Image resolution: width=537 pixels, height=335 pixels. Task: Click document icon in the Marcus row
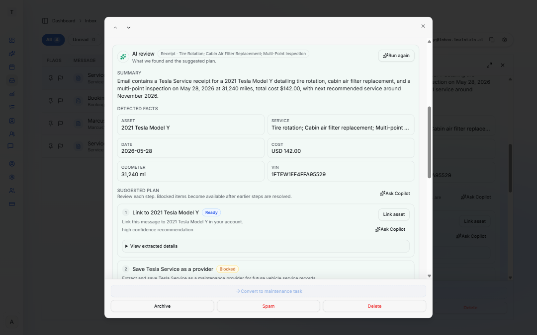[78, 124]
